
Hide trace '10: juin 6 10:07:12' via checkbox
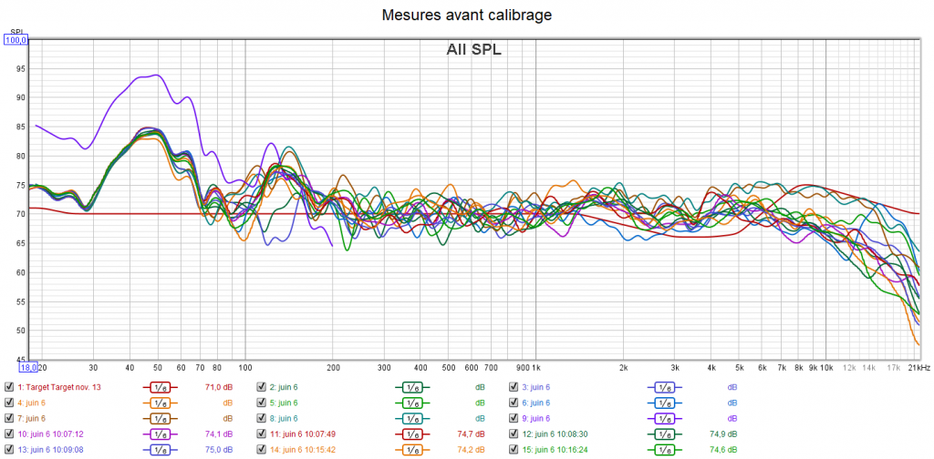click(9, 434)
